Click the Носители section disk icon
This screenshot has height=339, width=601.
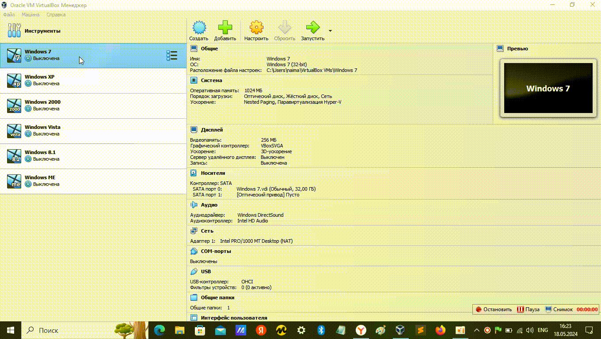[x=194, y=173]
